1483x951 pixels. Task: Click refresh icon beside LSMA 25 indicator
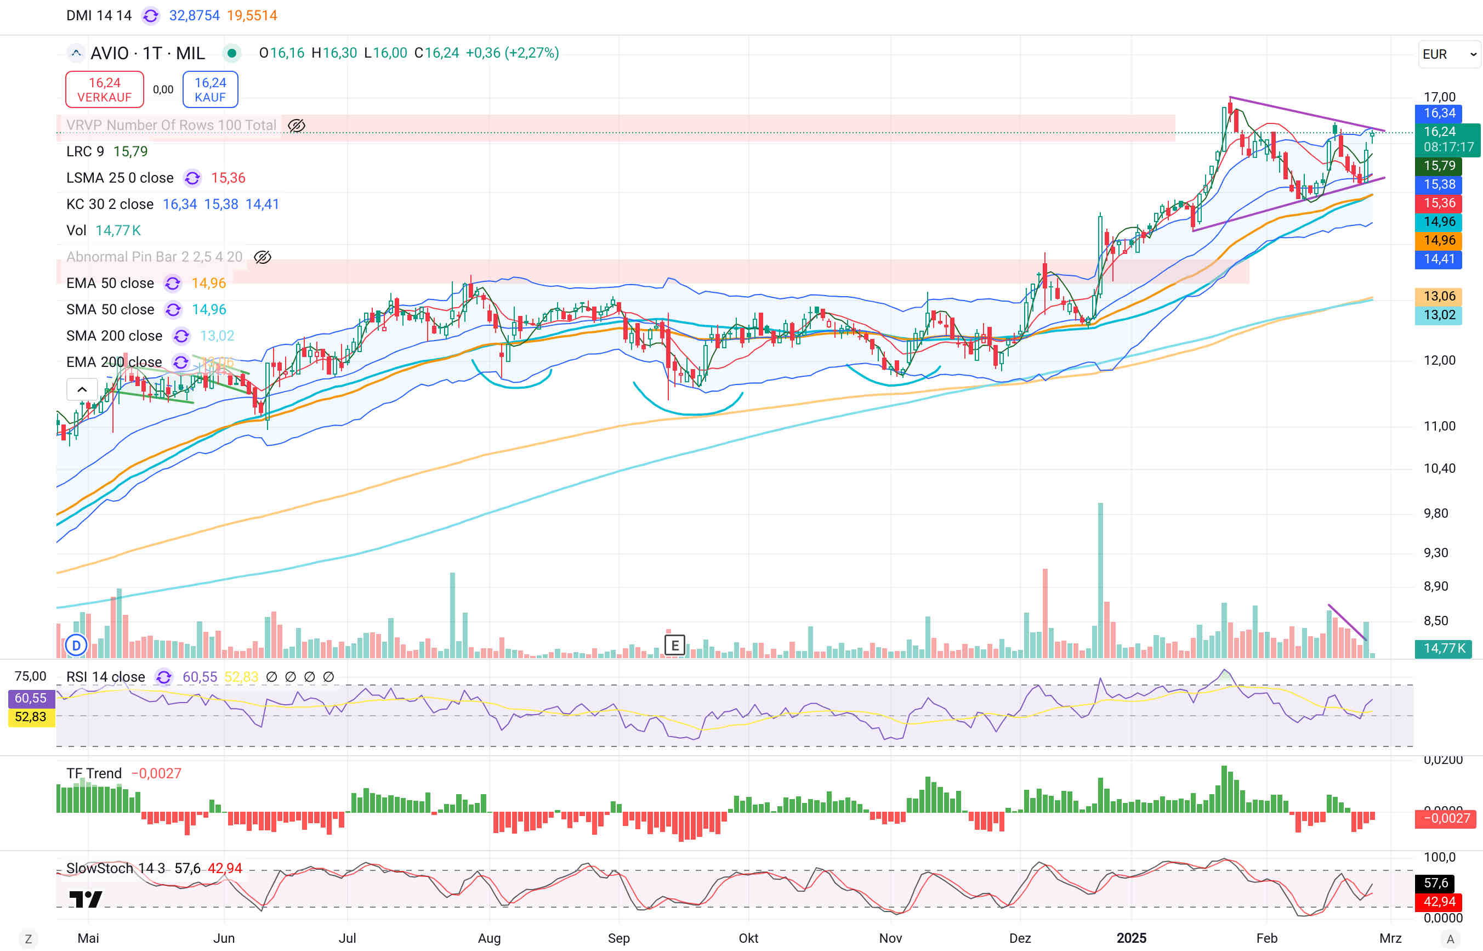(192, 178)
